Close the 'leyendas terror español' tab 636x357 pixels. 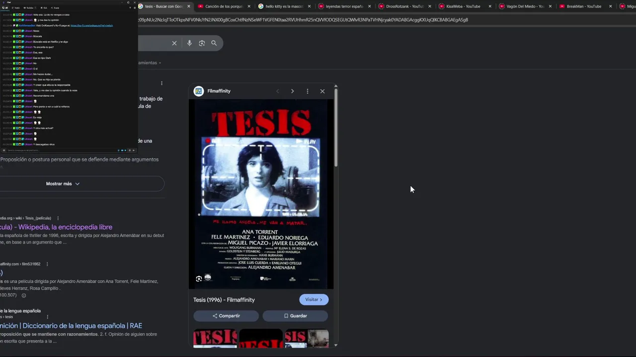click(370, 6)
